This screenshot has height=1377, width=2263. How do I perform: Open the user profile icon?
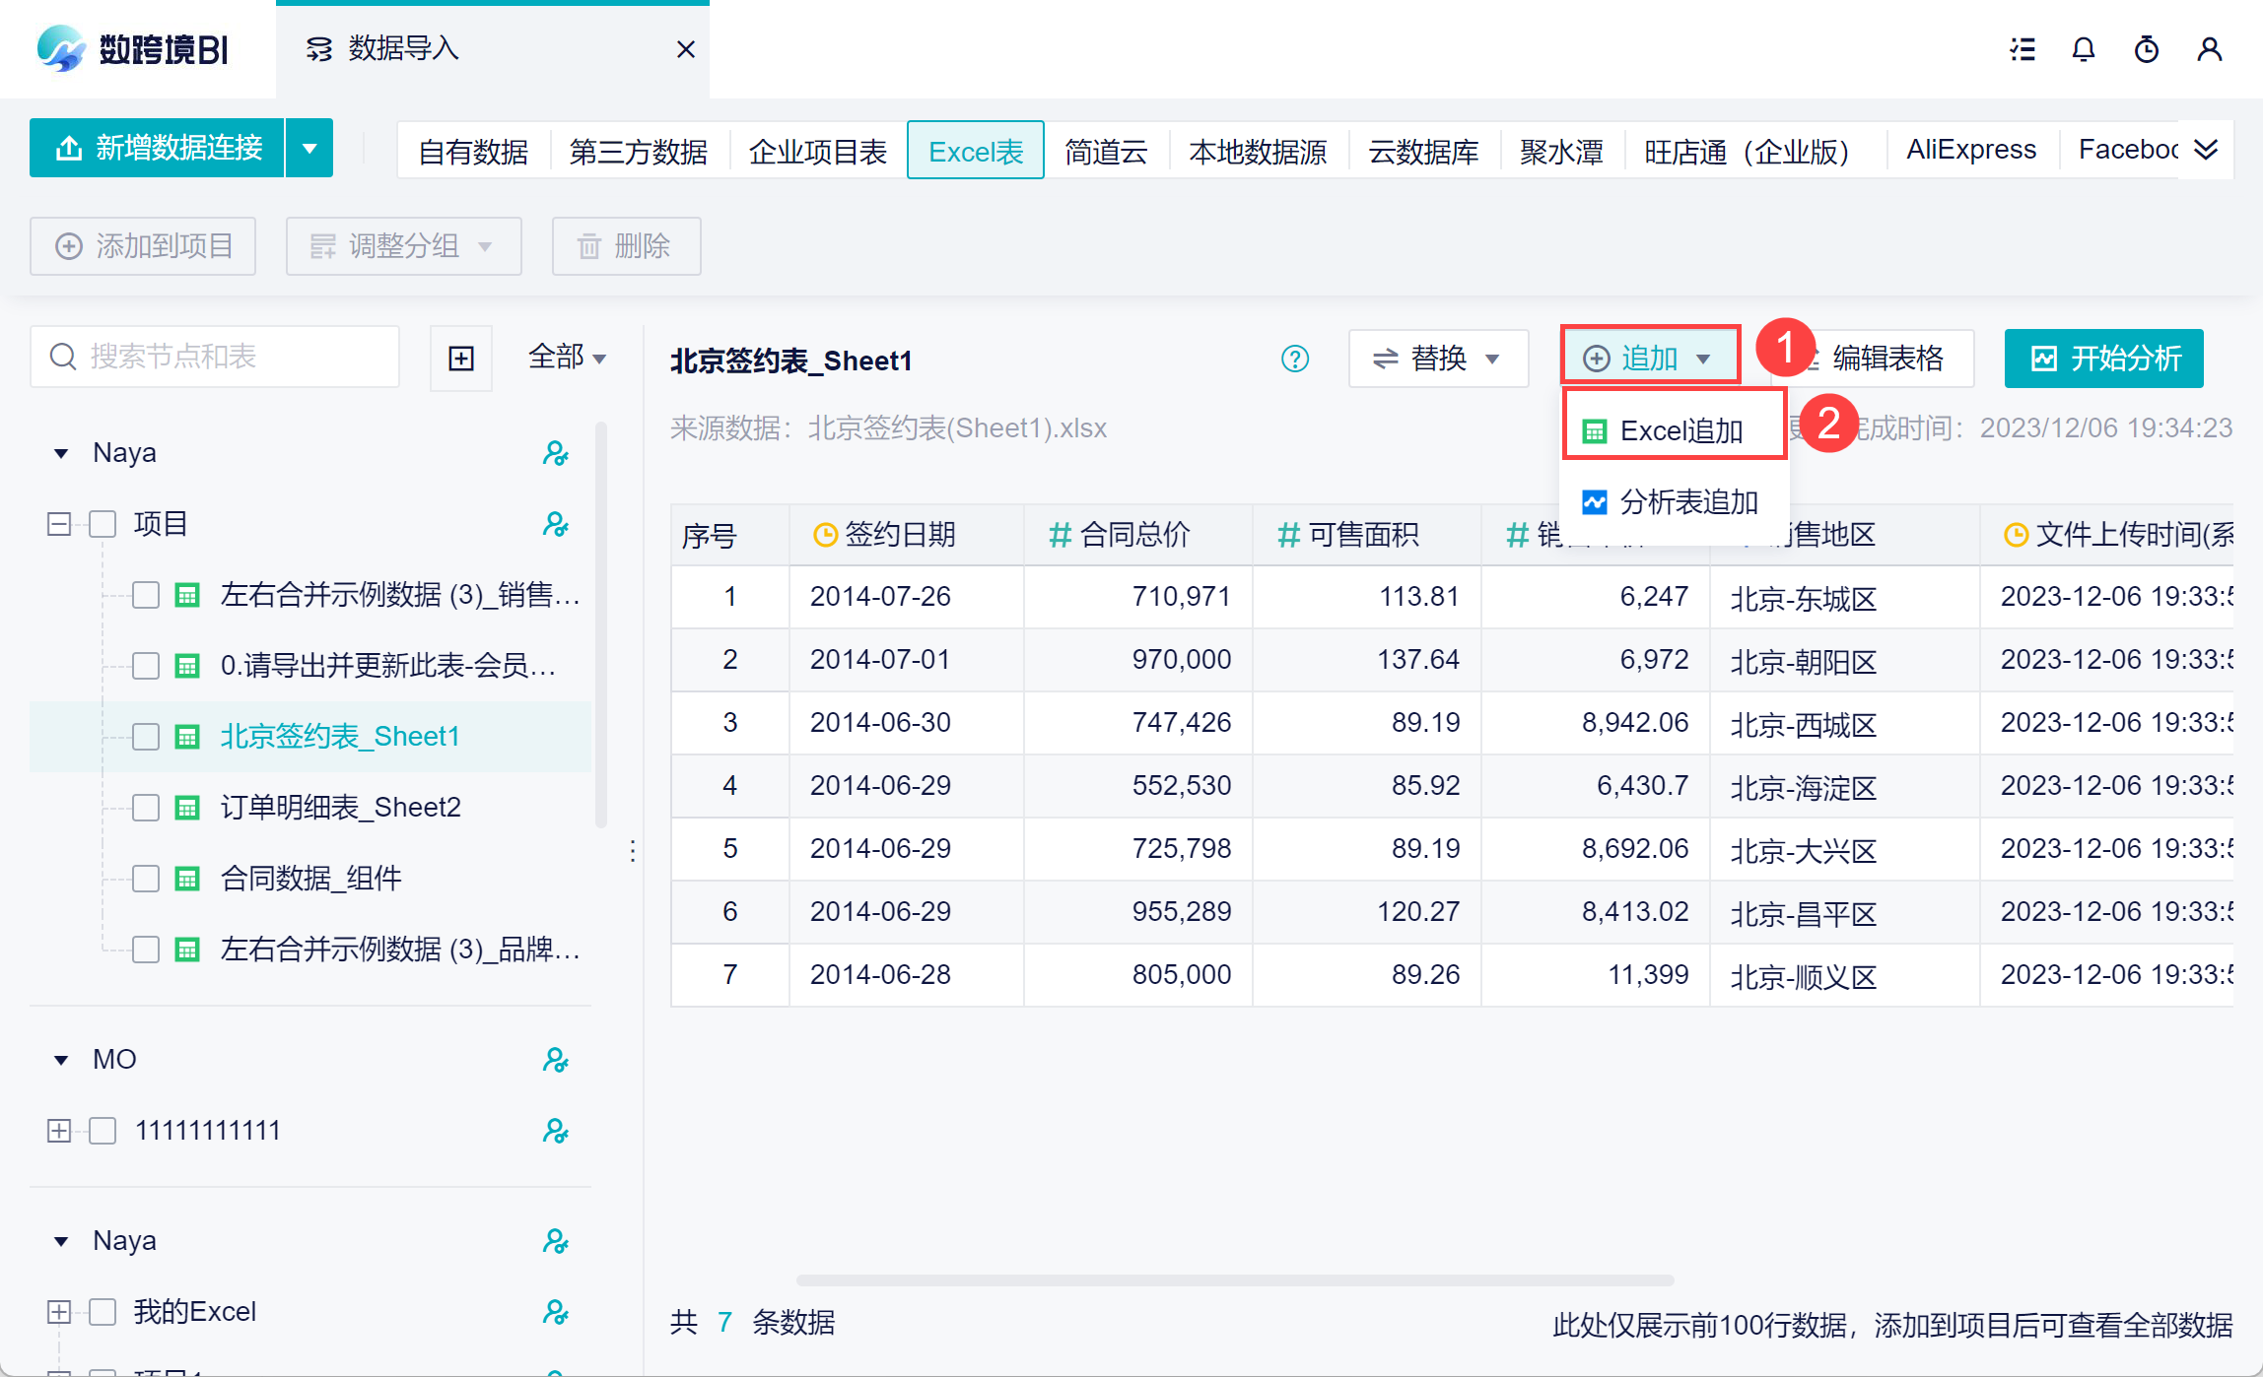click(x=2209, y=49)
